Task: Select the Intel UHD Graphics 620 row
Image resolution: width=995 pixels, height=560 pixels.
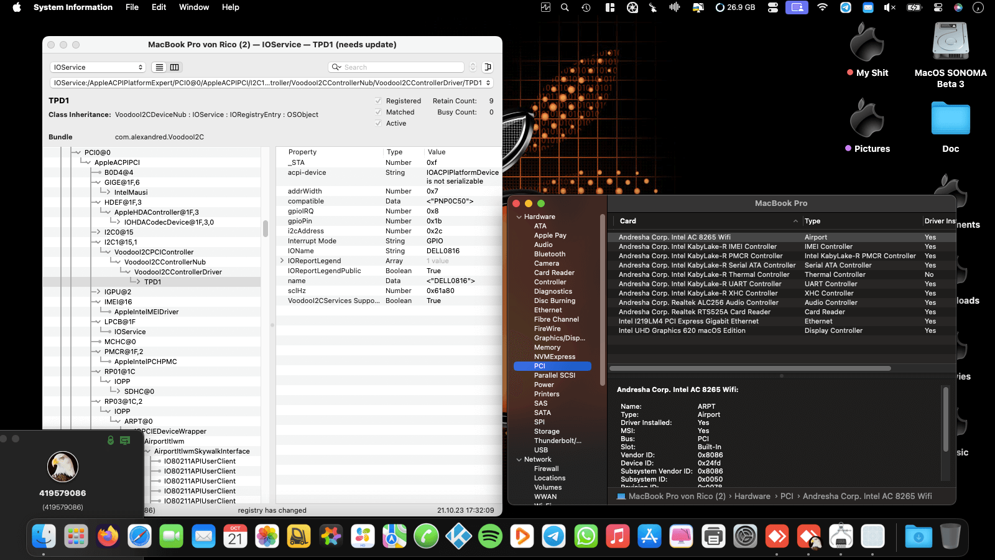Action: [x=781, y=331]
